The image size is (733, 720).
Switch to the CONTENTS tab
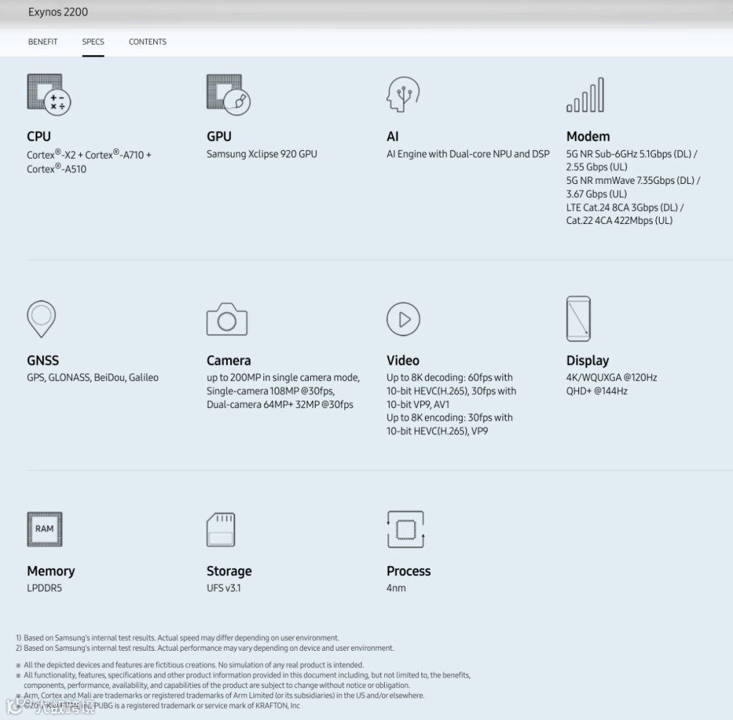point(147,41)
